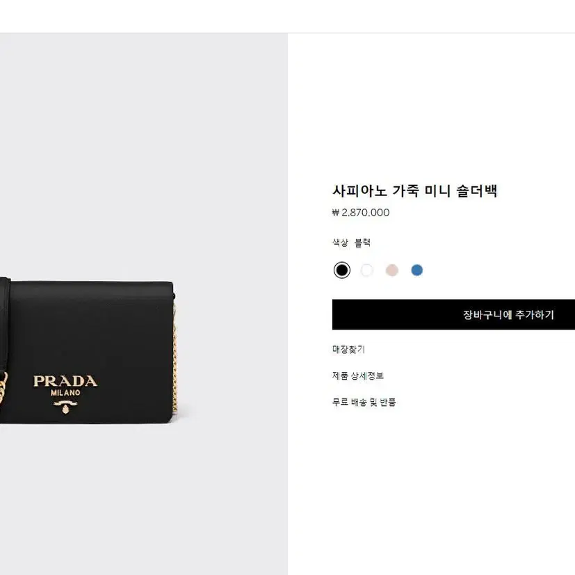Viewport: 575px width, 575px height.
Task: Click the ₩ 2.870.000 price text
Action: click(361, 213)
